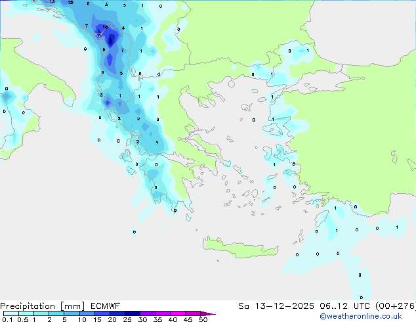Click the 0.1–0.5 mm legend color box
This screenshot has width=416, height=322.
pos(11,313)
